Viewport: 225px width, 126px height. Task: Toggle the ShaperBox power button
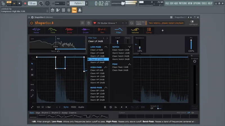pyautogui.click(x=31, y=23)
